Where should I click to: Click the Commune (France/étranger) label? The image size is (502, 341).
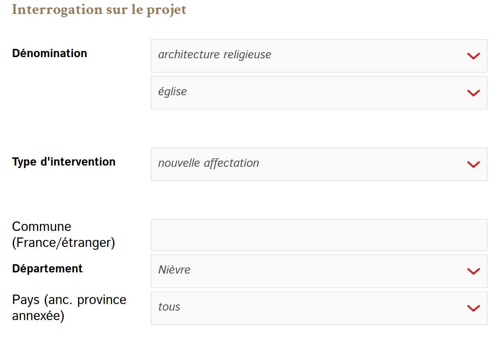pos(64,235)
